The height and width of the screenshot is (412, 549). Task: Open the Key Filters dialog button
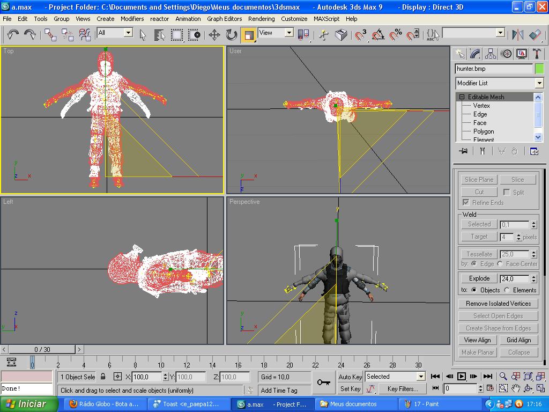point(403,388)
